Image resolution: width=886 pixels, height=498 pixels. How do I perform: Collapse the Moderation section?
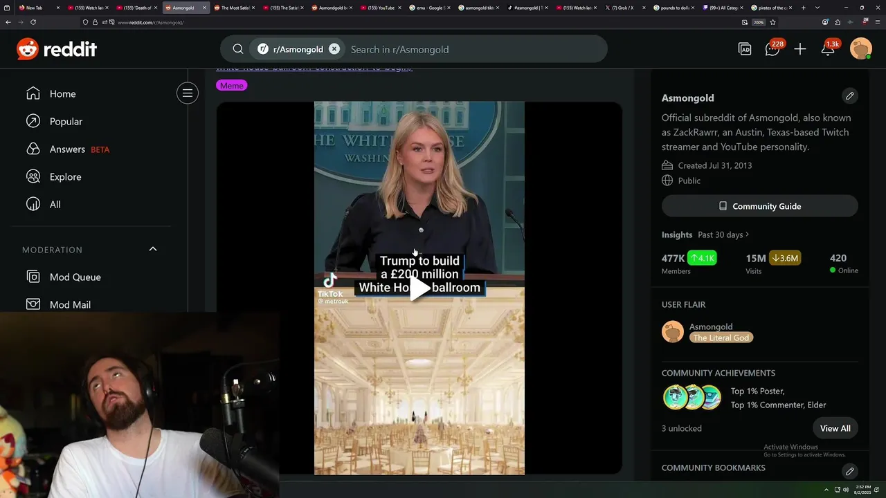[153, 249]
